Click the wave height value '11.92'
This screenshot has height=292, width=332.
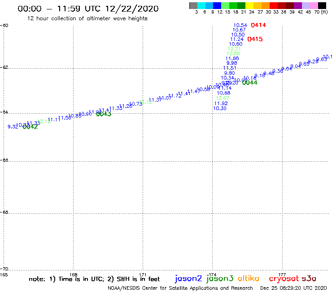click(x=221, y=103)
